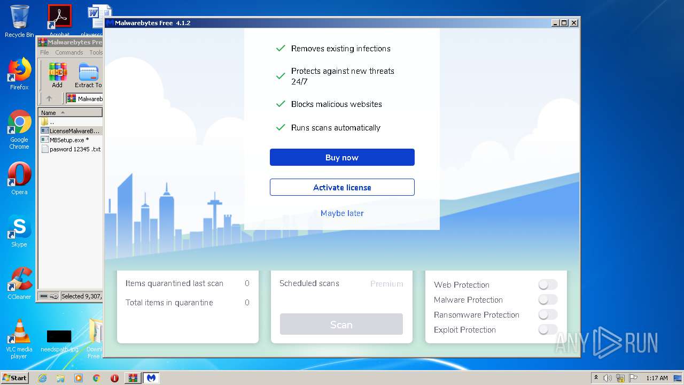Click the Buy now button
The width and height of the screenshot is (684, 385).
coord(342,157)
